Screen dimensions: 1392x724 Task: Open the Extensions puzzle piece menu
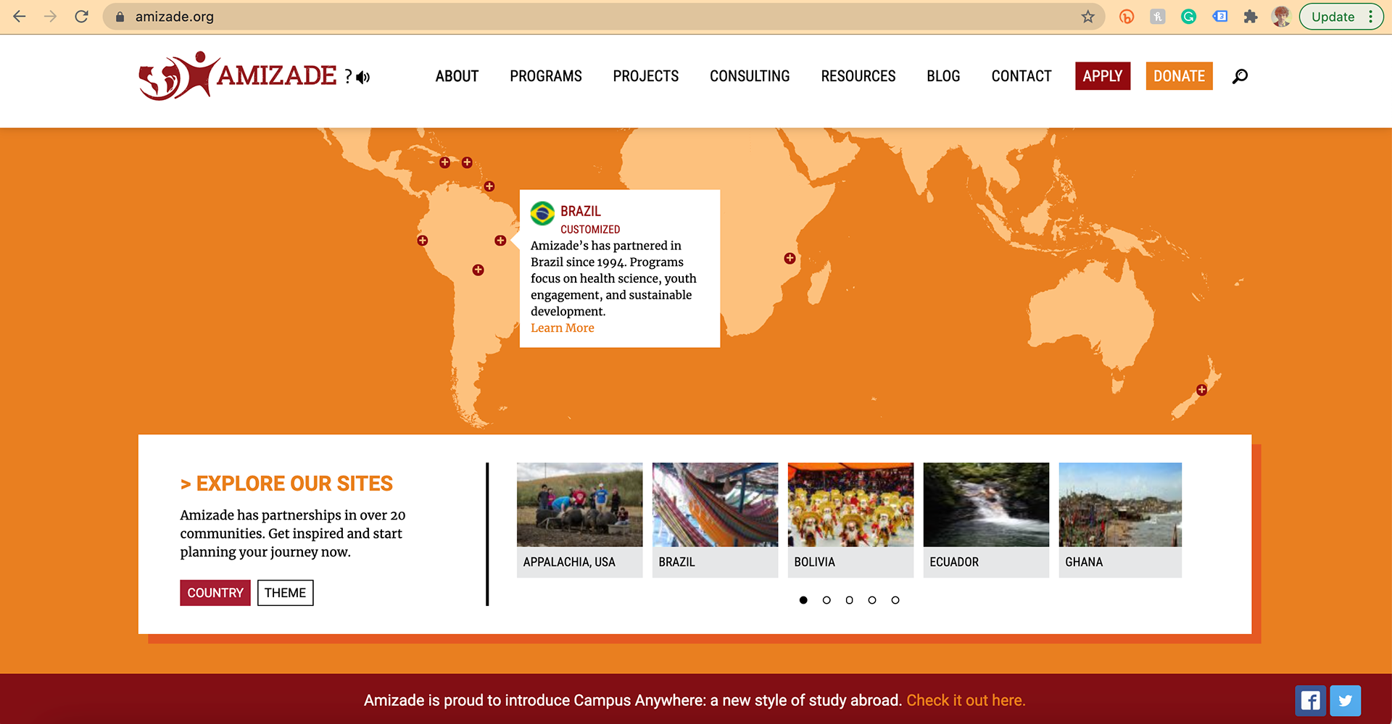click(x=1251, y=17)
